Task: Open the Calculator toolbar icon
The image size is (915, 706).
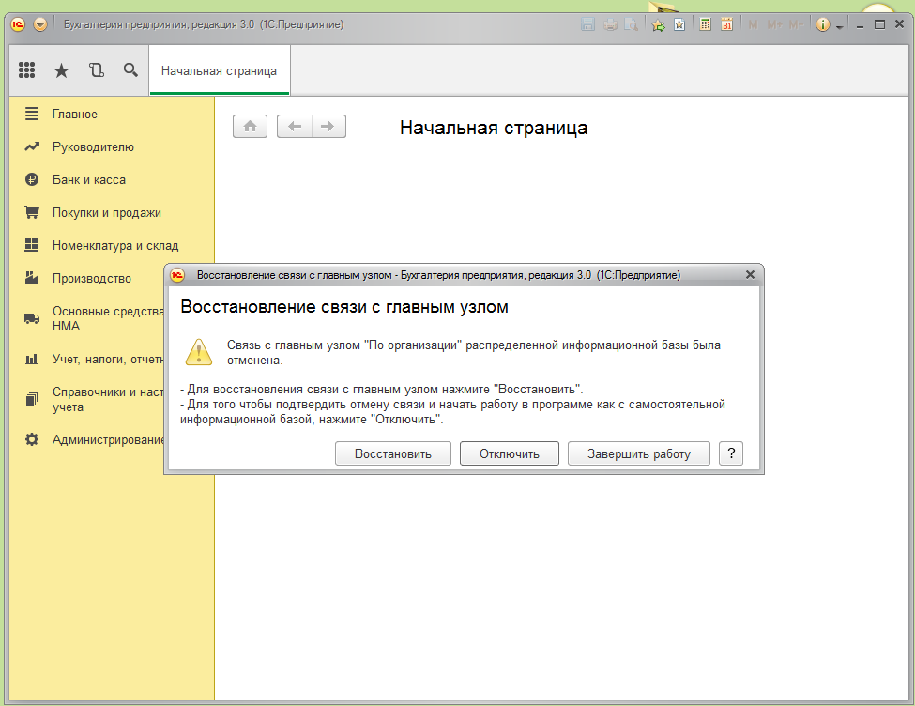Action: pos(705,24)
